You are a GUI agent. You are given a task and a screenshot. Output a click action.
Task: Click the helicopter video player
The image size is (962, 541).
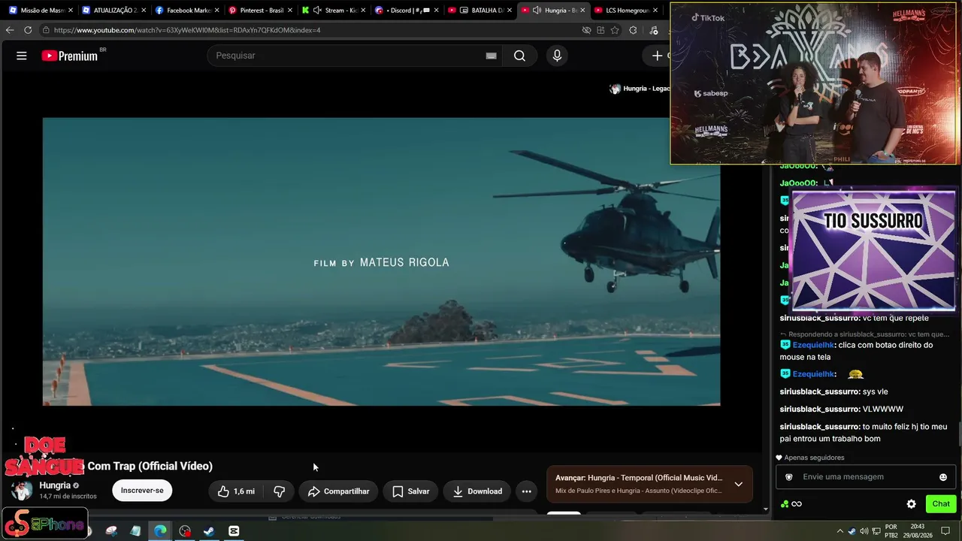(381, 261)
